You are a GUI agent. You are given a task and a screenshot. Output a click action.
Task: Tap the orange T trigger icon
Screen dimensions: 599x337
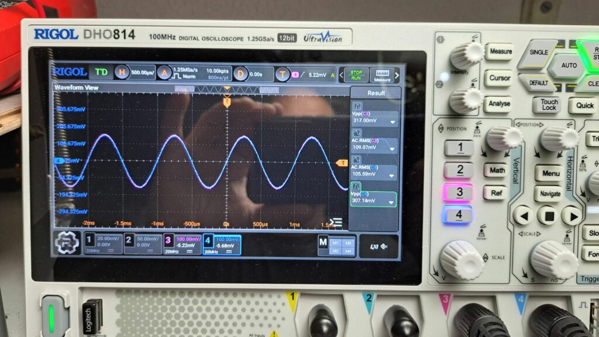[283, 74]
